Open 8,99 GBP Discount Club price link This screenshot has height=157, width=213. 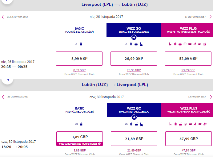pos(79,70)
